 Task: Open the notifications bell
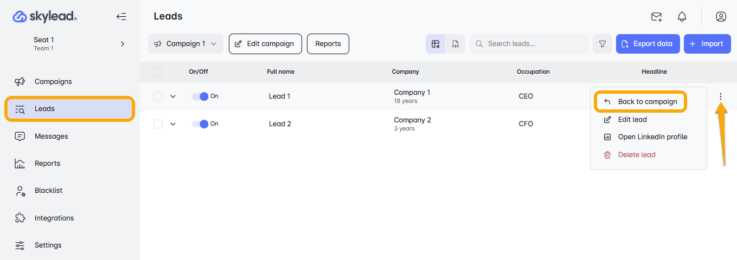pyautogui.click(x=682, y=17)
